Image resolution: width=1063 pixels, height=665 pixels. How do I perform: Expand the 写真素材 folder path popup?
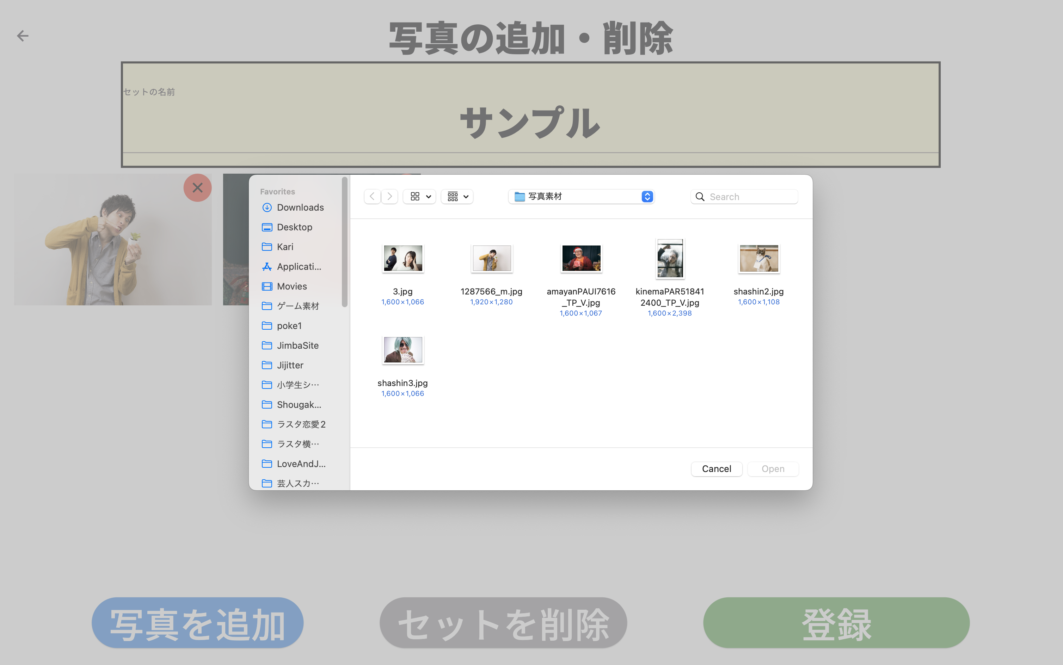click(581, 197)
